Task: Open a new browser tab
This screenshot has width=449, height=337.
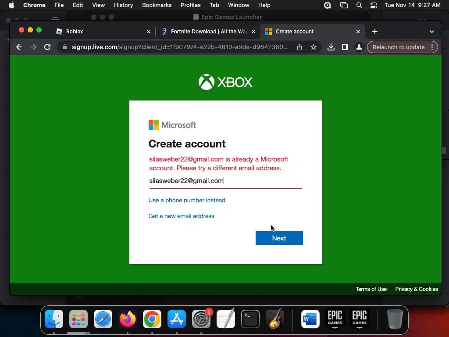Action: [x=375, y=32]
